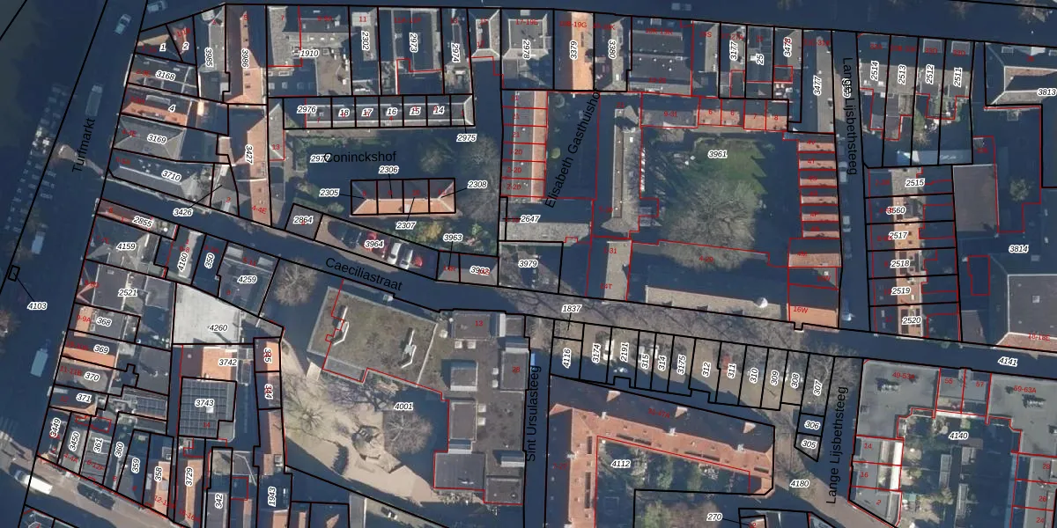1057x528 pixels.
Task: Click parcel label 2975
Action: click(466, 138)
